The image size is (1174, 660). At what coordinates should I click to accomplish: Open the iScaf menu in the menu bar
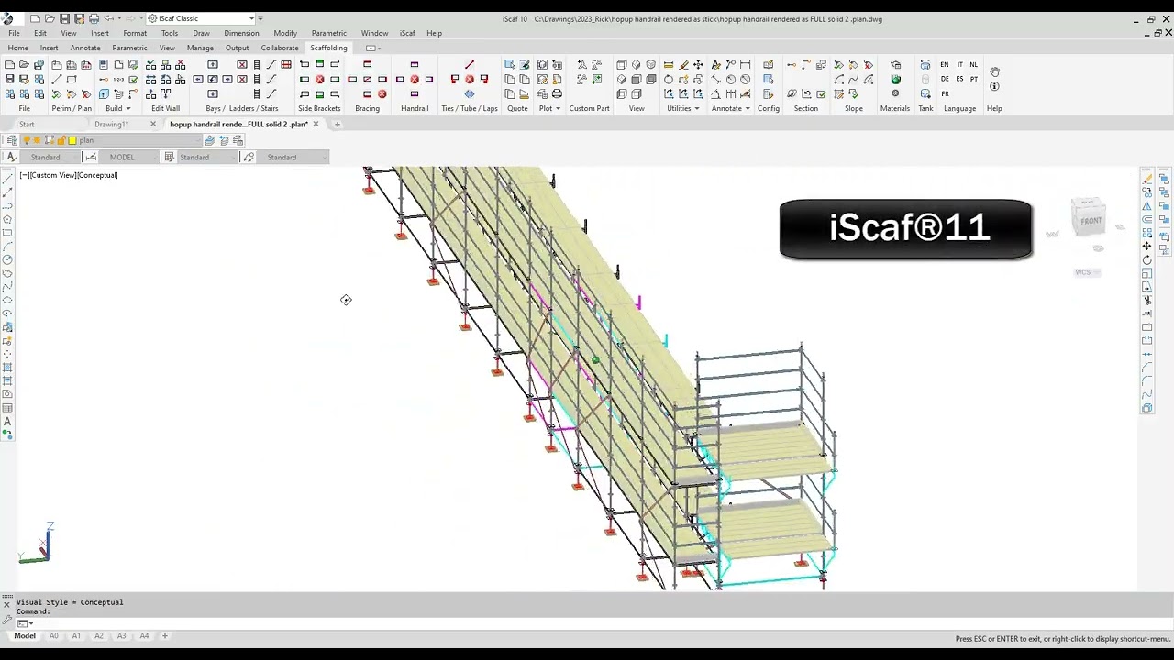coord(407,33)
